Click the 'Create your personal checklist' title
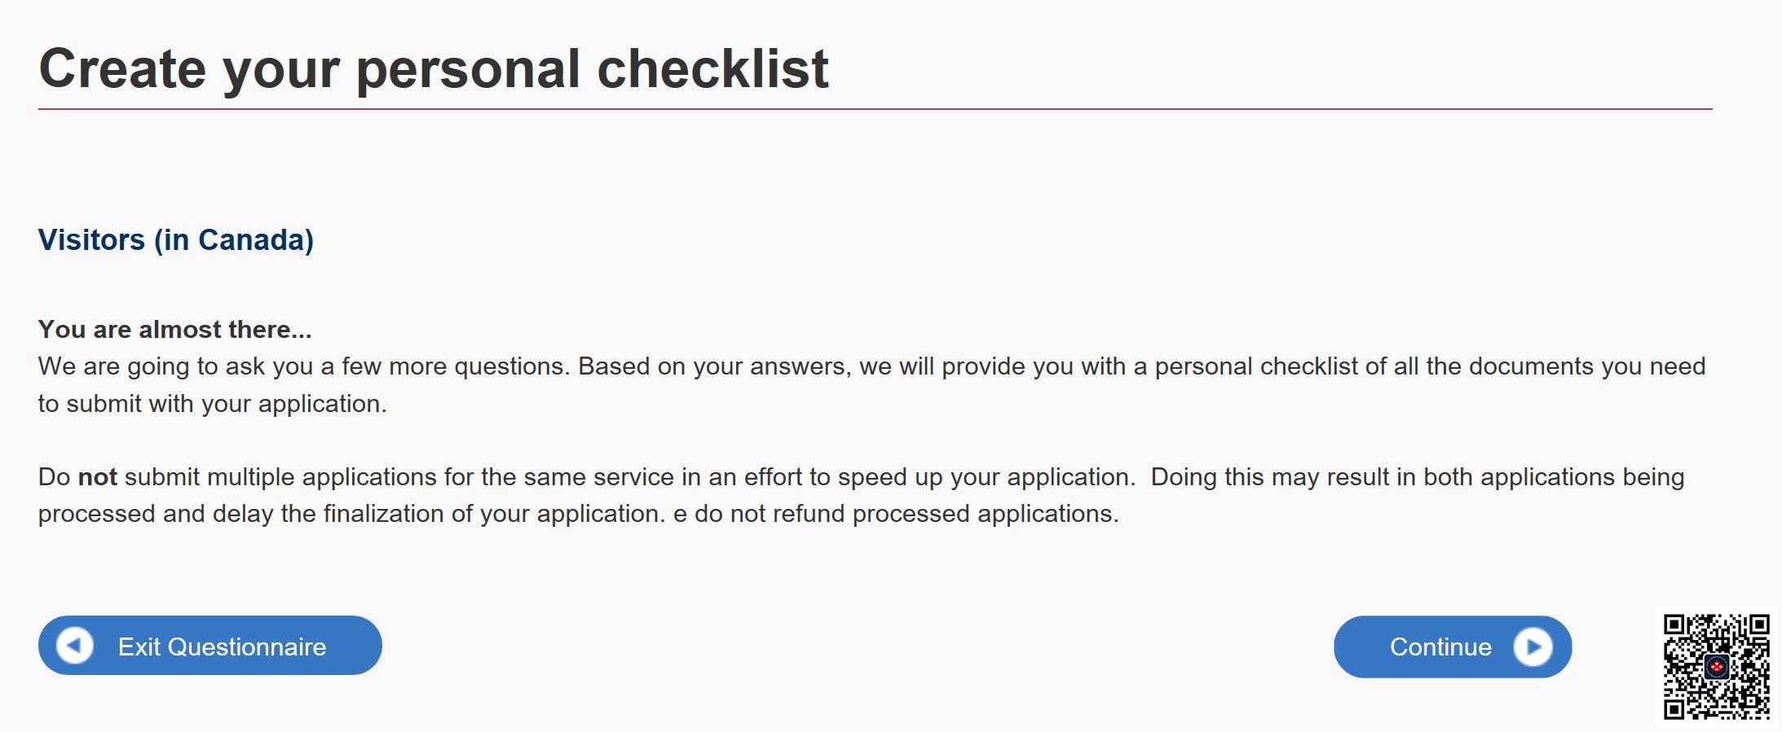The height and width of the screenshot is (732, 1782). pos(434,70)
